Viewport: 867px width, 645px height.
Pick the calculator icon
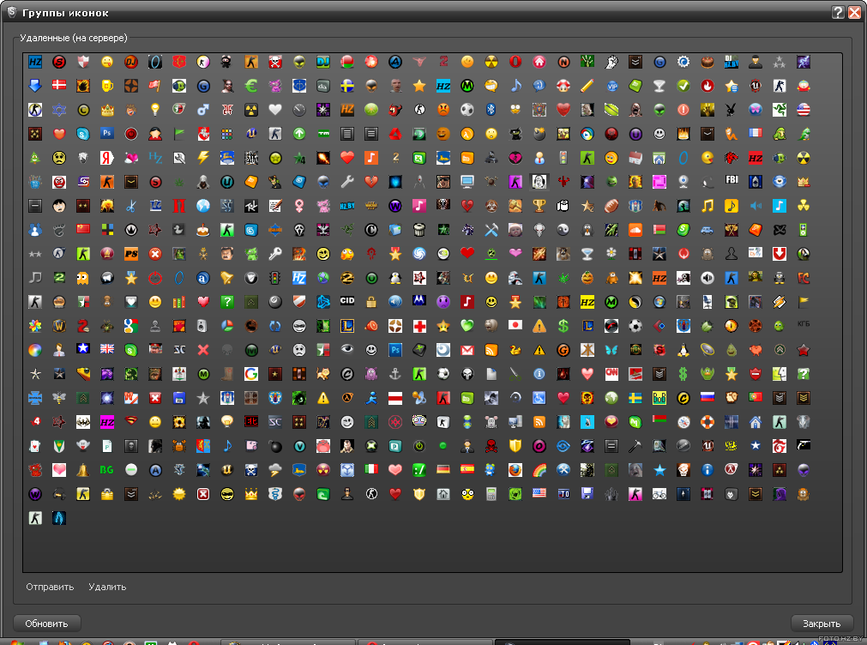click(491, 494)
